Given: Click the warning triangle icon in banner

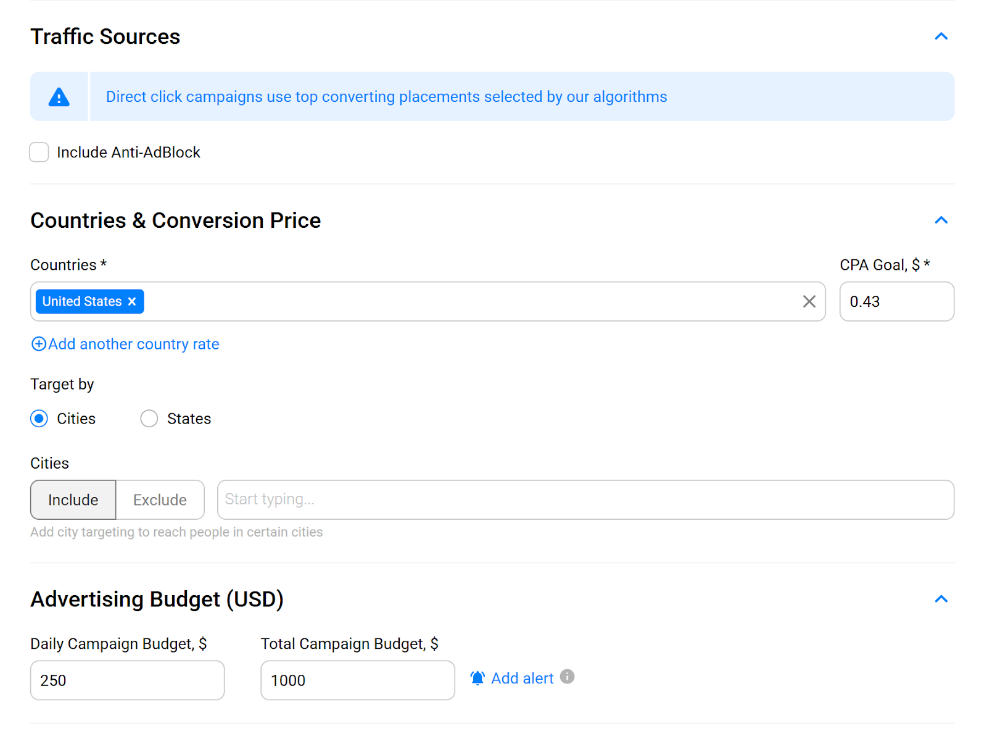Looking at the screenshot, I should pos(59,97).
